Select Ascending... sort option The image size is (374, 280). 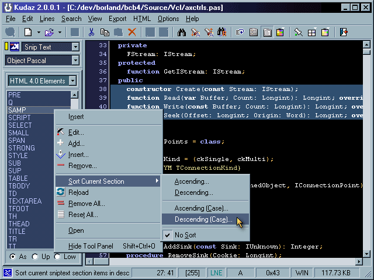click(206, 181)
